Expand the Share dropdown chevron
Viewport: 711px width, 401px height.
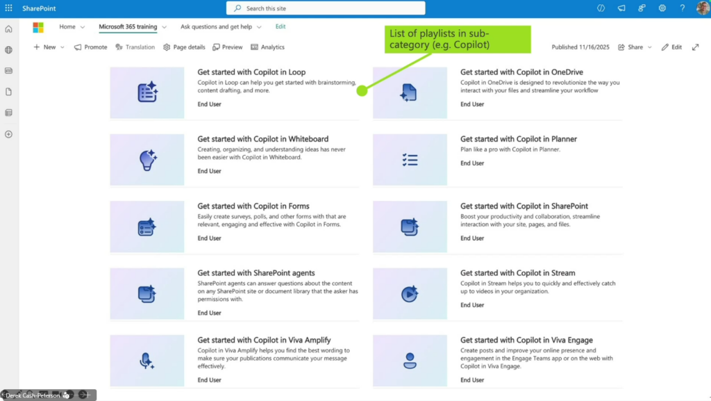650,47
